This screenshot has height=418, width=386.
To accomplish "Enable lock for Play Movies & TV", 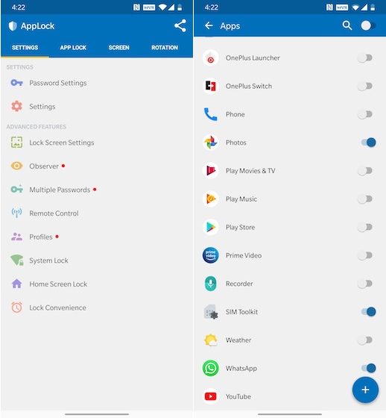I will (x=365, y=171).
